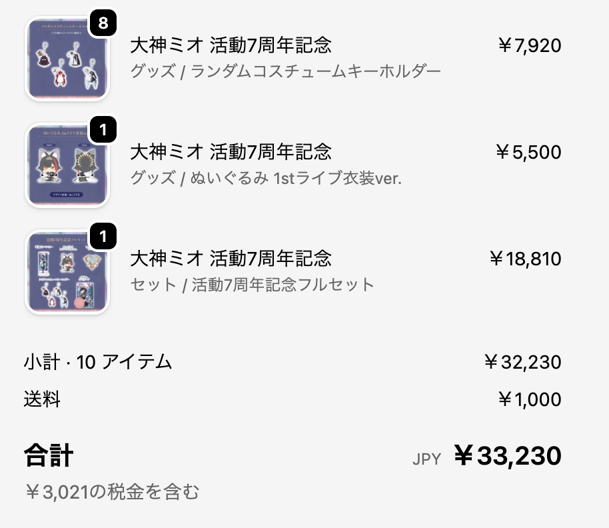Viewport: 609px width, 528px height.
Task: Click the ランダムコスチュームキーホルダー variant text
Action: (x=285, y=71)
